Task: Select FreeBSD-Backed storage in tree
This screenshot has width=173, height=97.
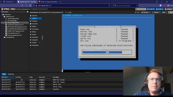Action: click(17, 29)
